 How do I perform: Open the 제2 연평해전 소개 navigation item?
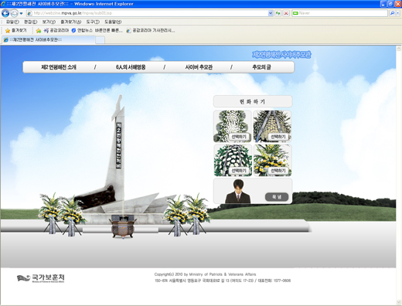click(x=59, y=67)
